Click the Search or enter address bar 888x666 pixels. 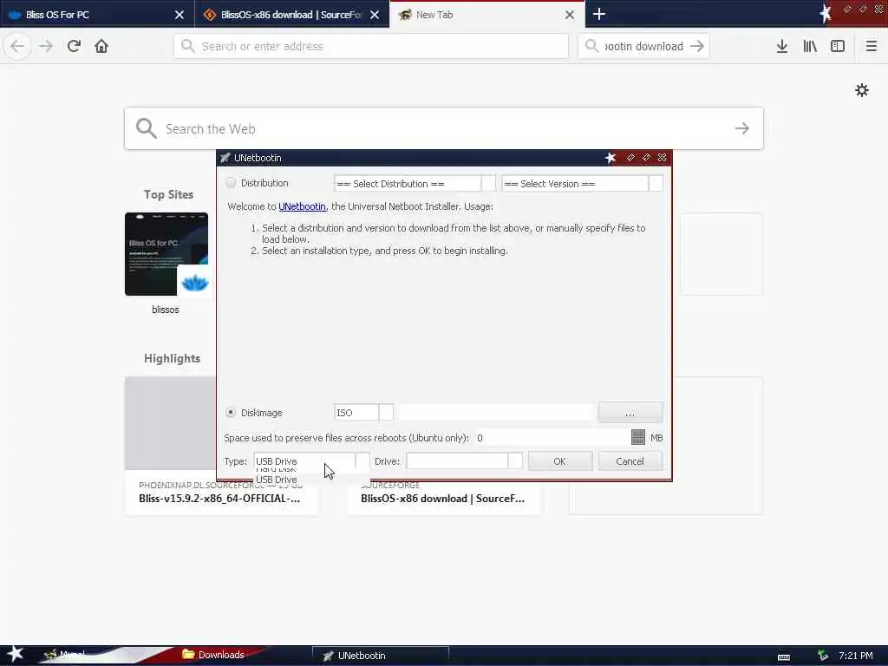(x=371, y=46)
